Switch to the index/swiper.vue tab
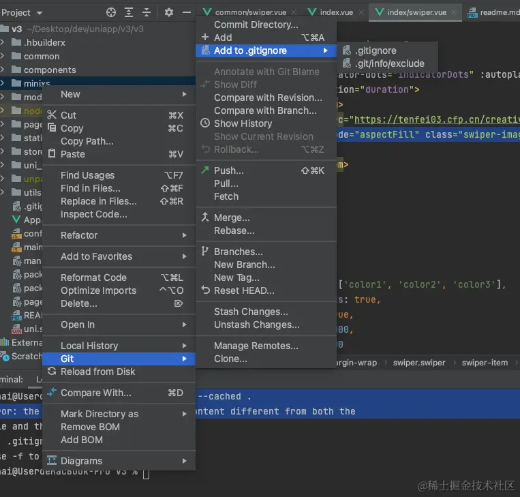The image size is (520, 497). (x=416, y=12)
